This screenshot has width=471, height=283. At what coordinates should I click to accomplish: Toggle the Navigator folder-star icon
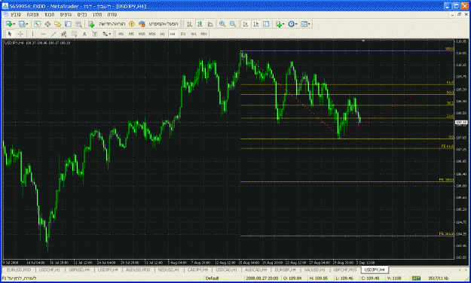58,24
